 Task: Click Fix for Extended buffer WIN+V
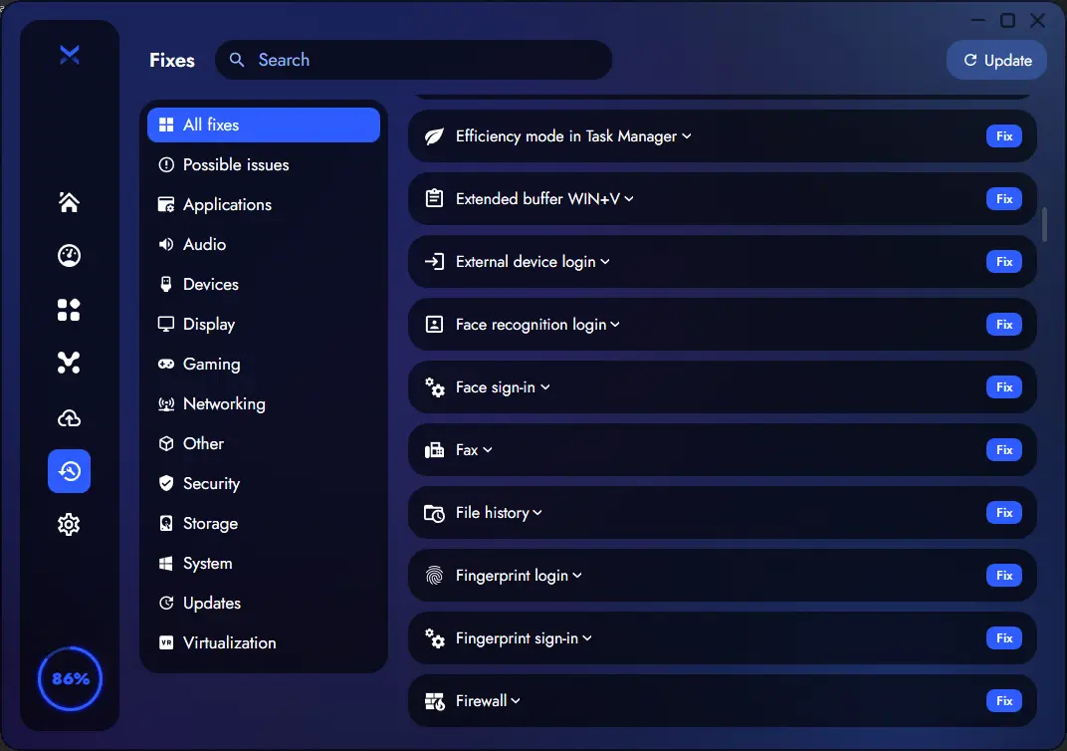[x=1003, y=199]
